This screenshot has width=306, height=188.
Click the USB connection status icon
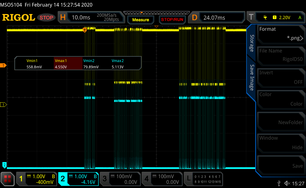279,183
